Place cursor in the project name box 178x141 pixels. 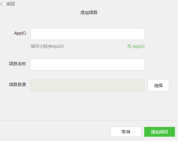point(87,65)
